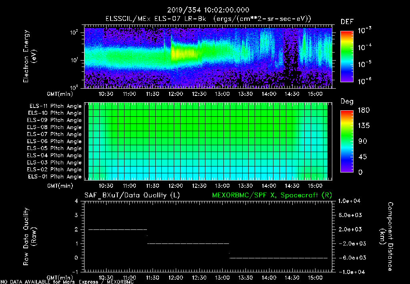Viewport: 410px width, 284px height.
Task: Click the 10^1 energy axis tick label
Action: click(74, 60)
